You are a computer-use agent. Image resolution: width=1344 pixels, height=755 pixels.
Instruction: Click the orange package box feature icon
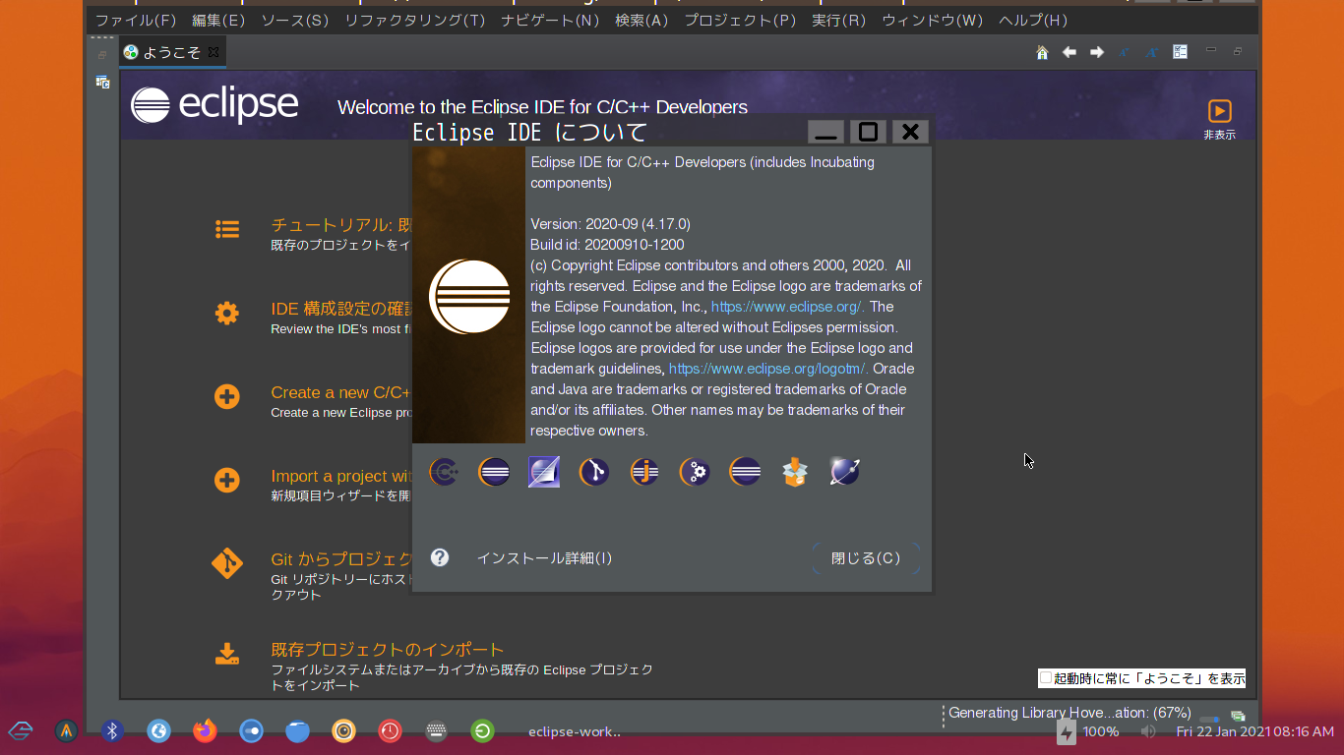coord(795,473)
